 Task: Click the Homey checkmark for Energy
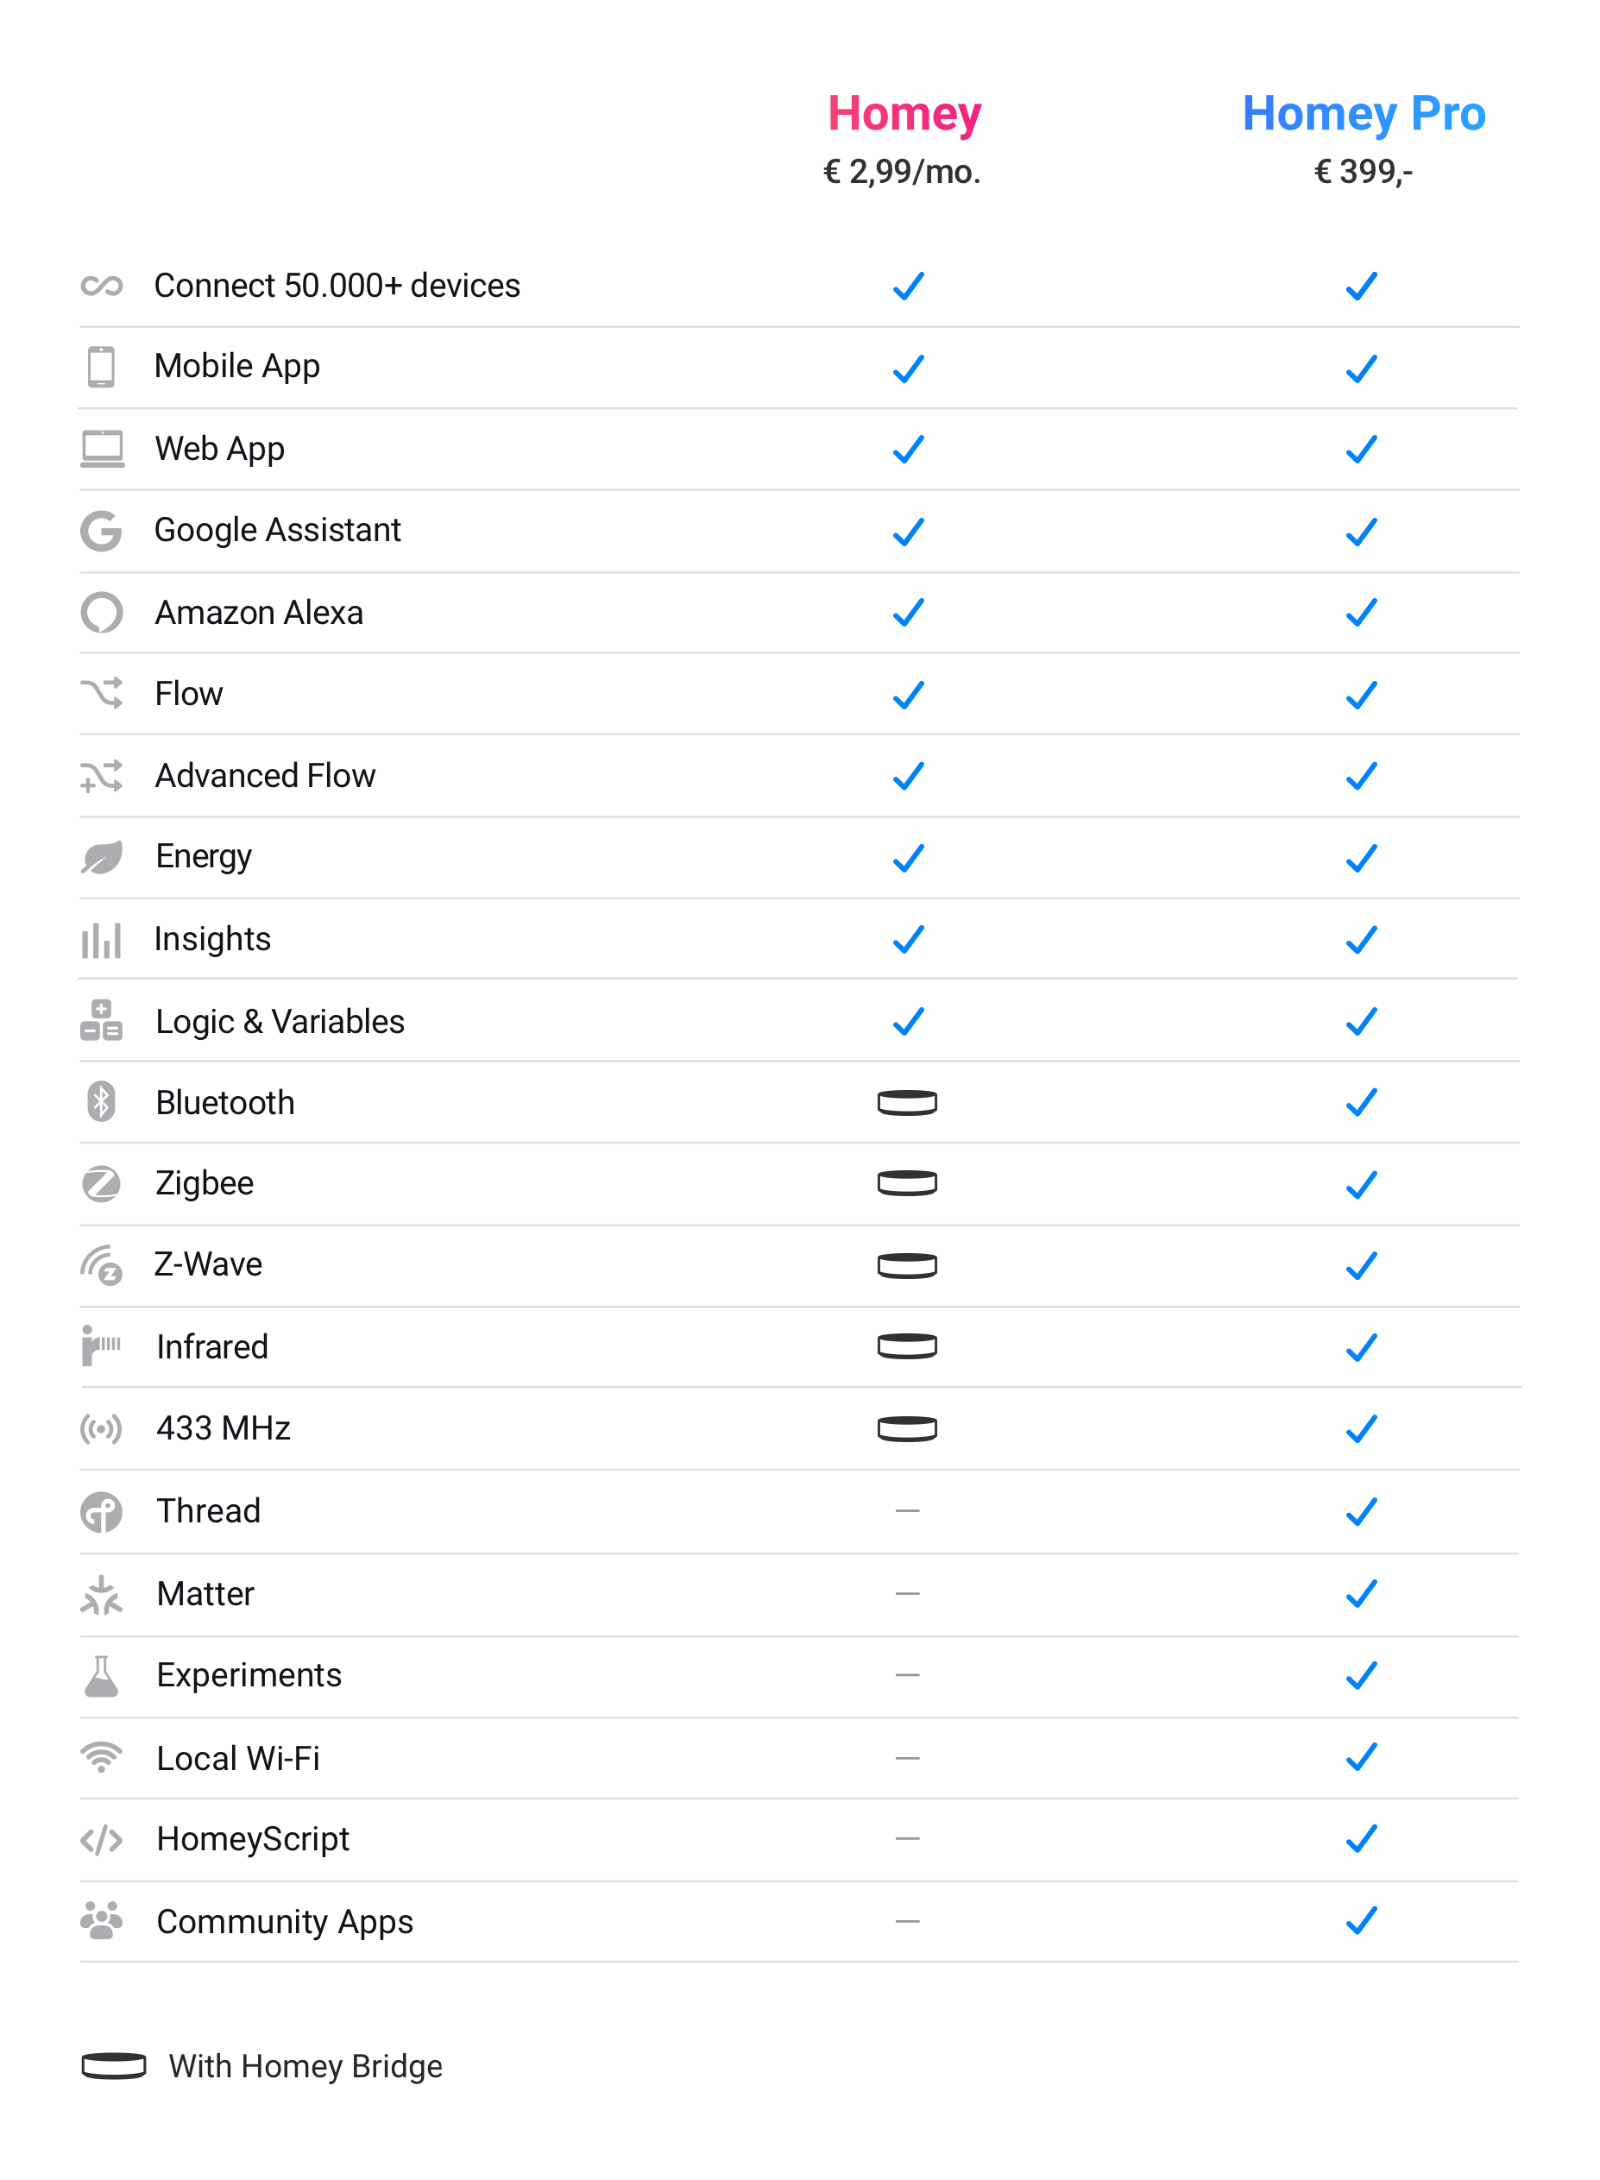coord(908,858)
